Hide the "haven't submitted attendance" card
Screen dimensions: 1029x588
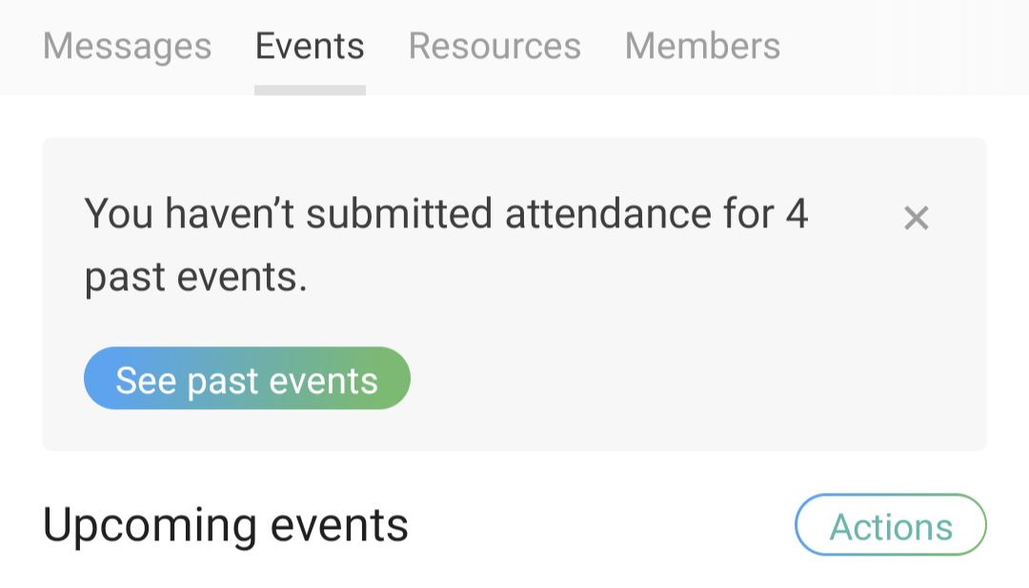tap(916, 219)
